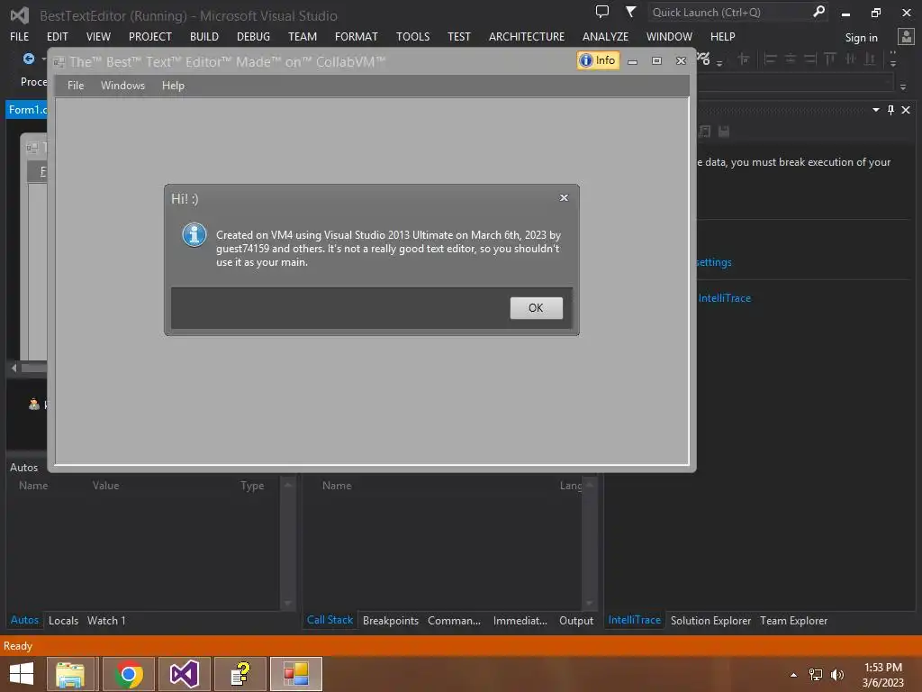Image resolution: width=922 pixels, height=692 pixels.
Task: Click the Quick Launch search magnifier icon
Action: pyautogui.click(x=818, y=12)
